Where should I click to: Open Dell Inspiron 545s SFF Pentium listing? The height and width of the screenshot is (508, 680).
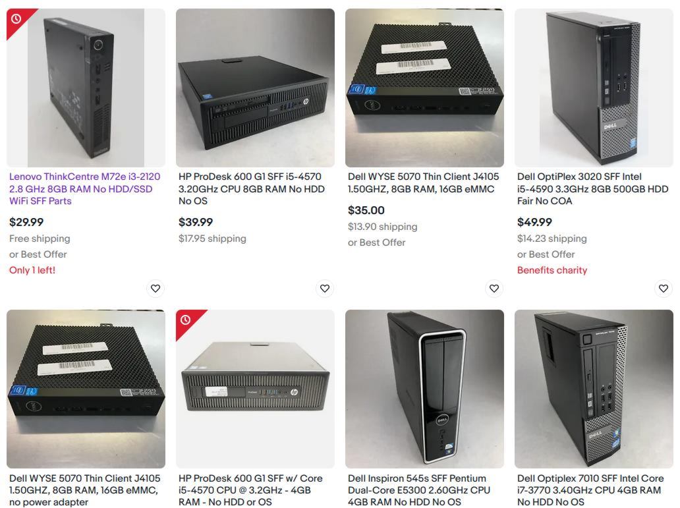coord(419,490)
